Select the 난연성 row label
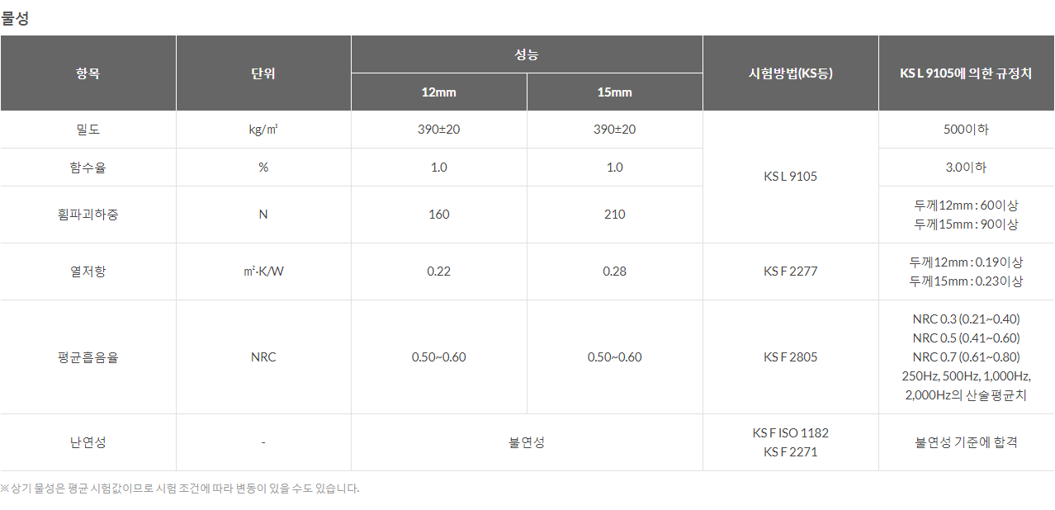 click(88, 442)
